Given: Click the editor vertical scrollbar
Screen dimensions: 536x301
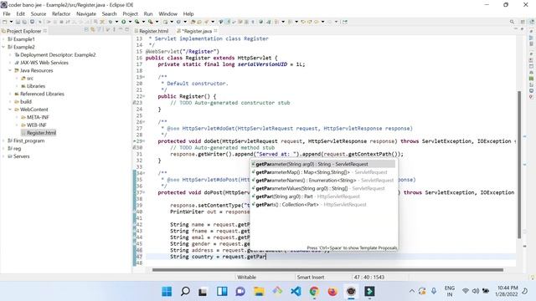Looking at the screenshot, I should coord(519,165).
